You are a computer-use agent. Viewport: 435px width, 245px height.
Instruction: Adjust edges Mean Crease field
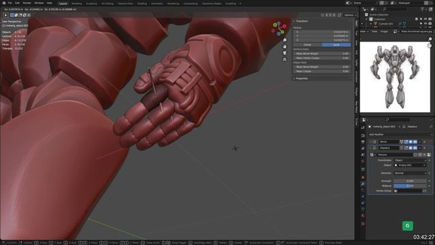tap(322, 71)
